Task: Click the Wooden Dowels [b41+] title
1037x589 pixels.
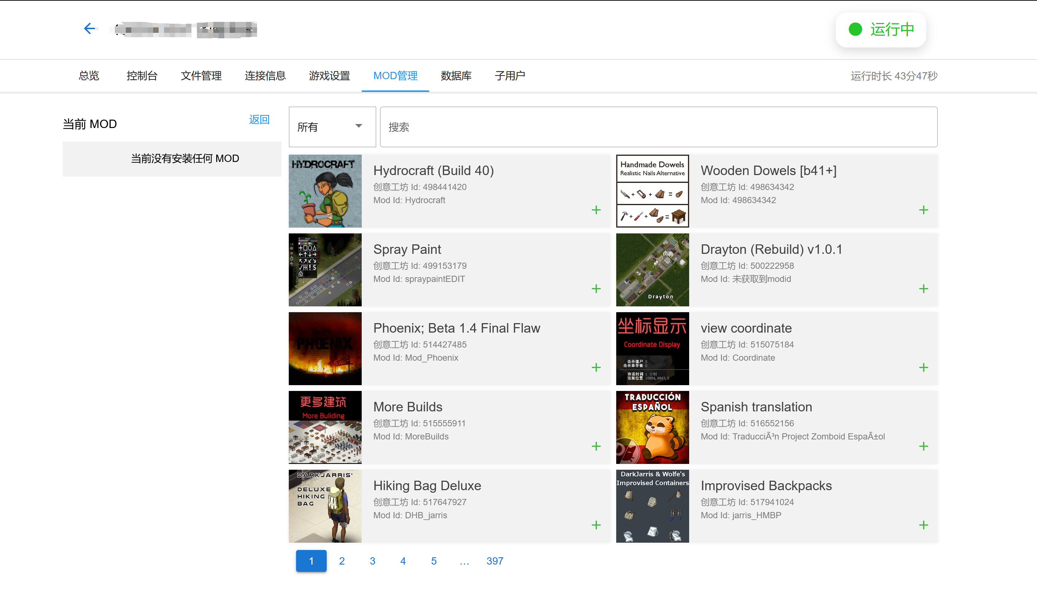Action: click(768, 171)
